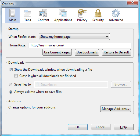This screenshot has width=140, height=136.
Task: Select the Save files to radio button
Action: click(11, 85)
